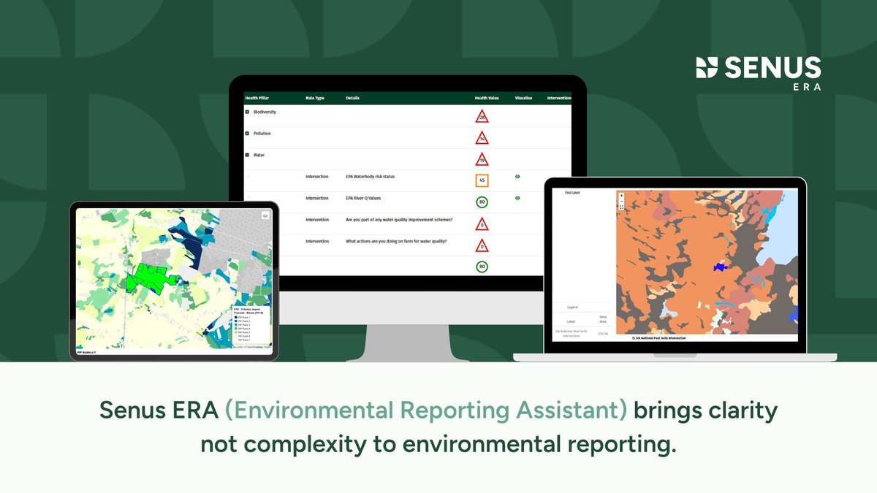Click the bottom green circle health value 80
This screenshot has height=493, width=877.
pyautogui.click(x=482, y=267)
